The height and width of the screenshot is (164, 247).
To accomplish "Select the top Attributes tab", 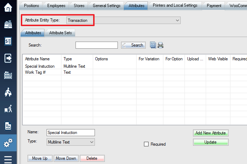I will click(137, 6).
